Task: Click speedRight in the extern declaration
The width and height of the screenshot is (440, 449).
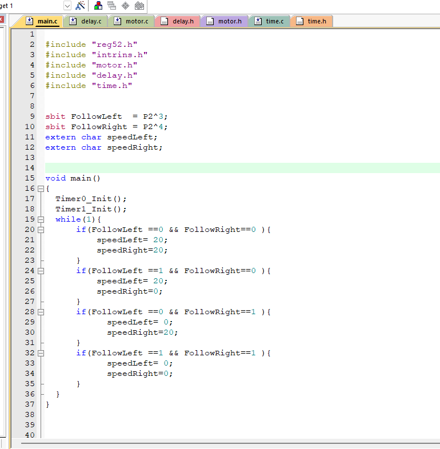Action: [x=133, y=147]
